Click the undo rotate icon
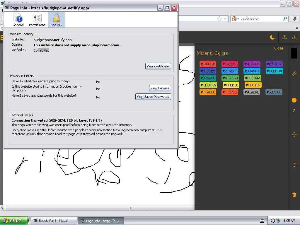This screenshot has width=300, height=225. 294,165
